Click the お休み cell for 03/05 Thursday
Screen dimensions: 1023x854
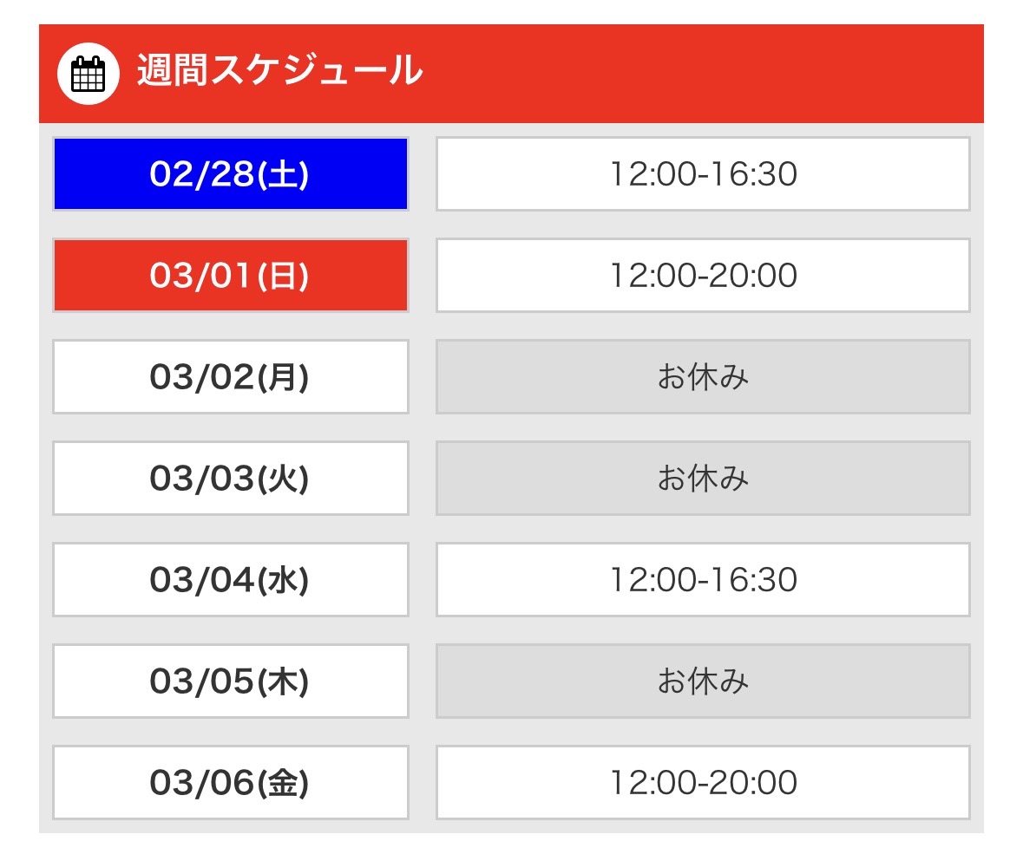tap(702, 681)
